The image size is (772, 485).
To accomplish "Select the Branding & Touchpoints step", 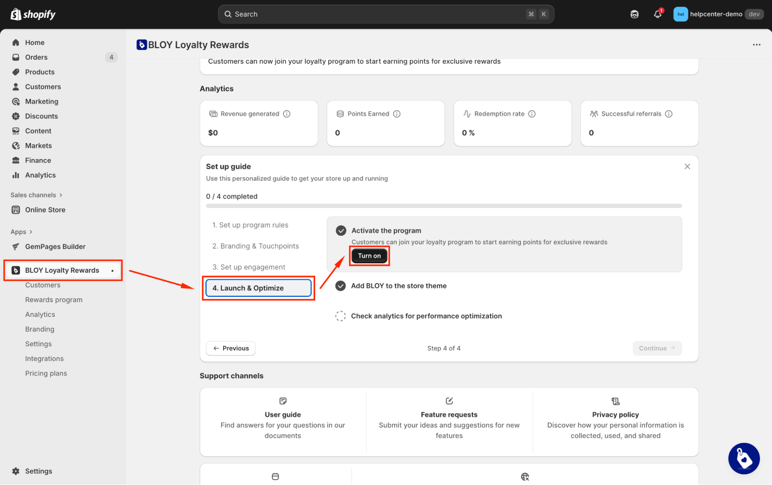I will [255, 246].
